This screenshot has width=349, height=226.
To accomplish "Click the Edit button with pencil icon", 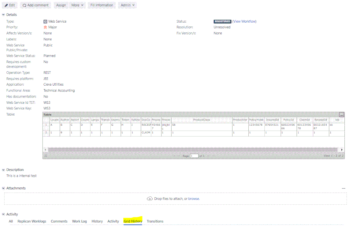I will point(9,5).
